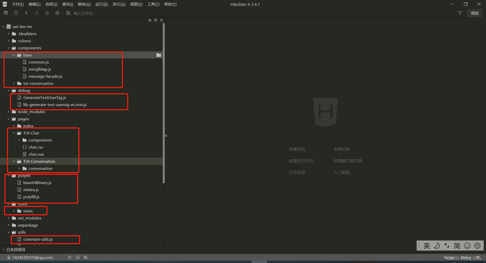486x263 pixels.
Task: Click the IME punctuation icon
Action: [x=447, y=246]
